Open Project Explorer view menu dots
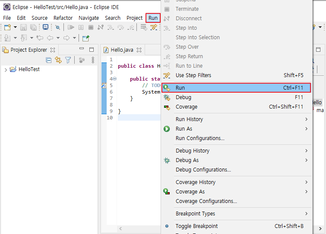 coord(93,60)
